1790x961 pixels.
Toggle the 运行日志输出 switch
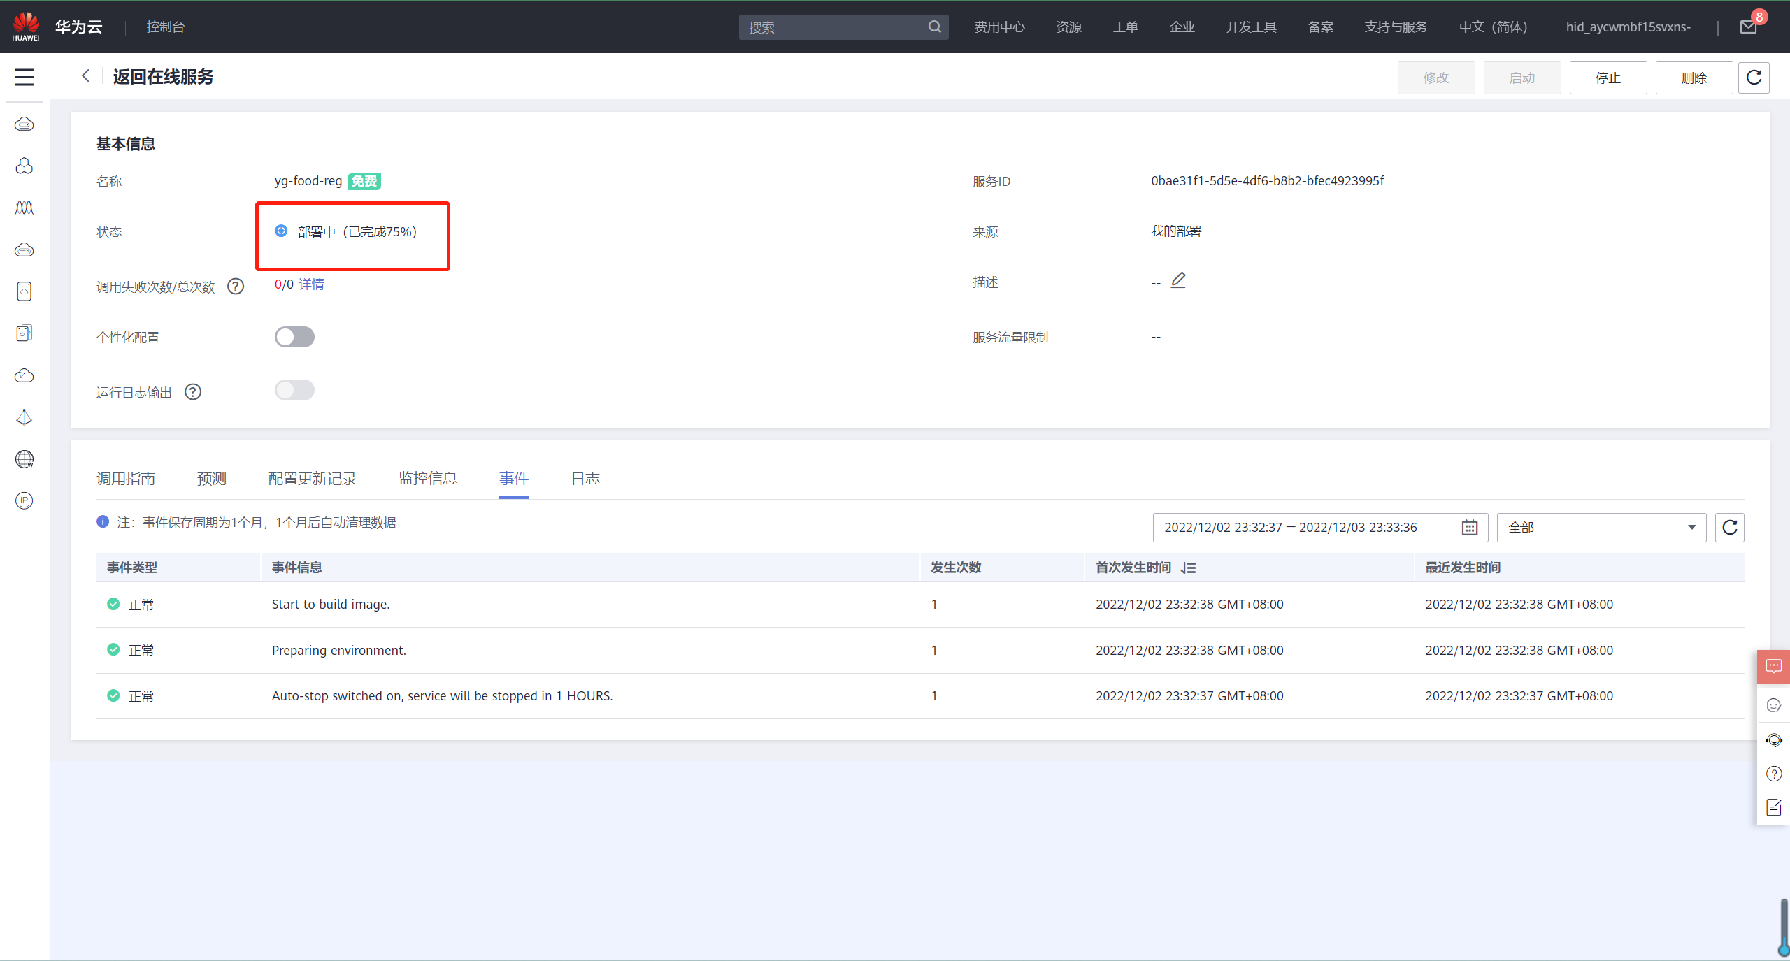click(x=294, y=390)
